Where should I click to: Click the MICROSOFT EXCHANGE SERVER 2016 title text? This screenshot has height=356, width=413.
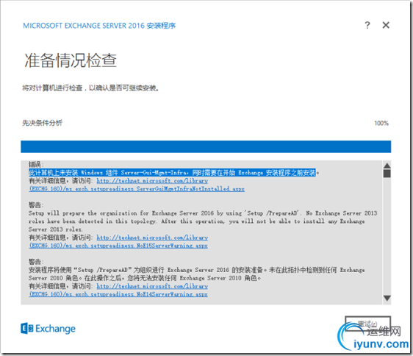click(99, 26)
